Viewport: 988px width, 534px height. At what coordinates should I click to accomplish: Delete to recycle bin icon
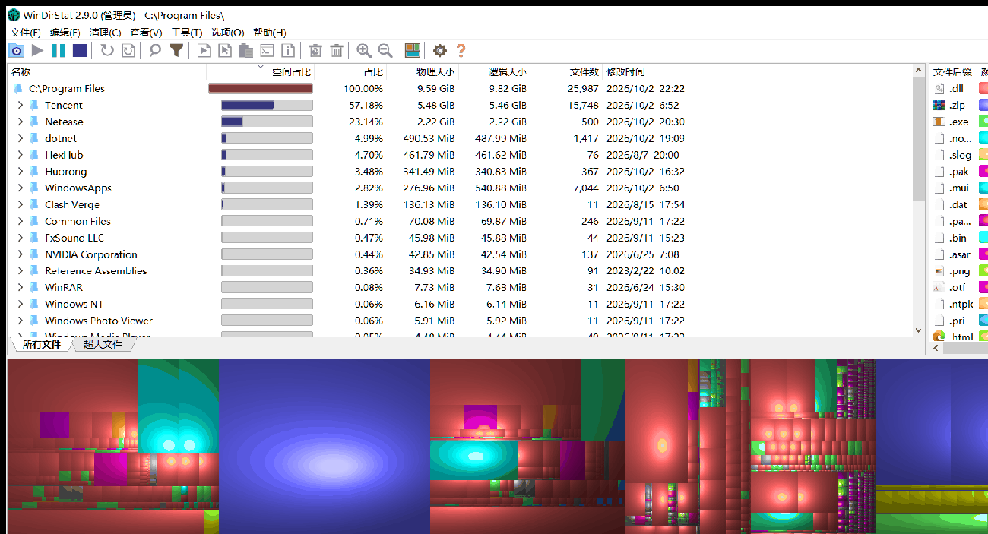coord(315,50)
